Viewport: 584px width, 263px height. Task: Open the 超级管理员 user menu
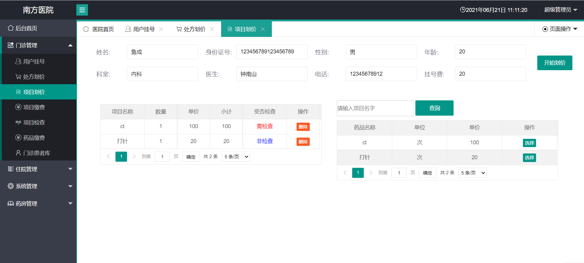(561, 10)
